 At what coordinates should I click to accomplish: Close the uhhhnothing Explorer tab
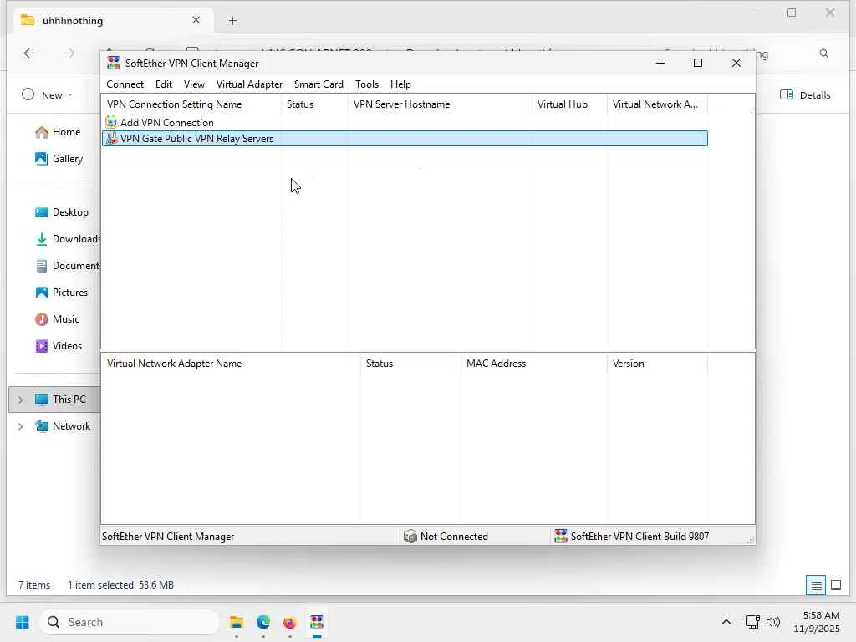[x=196, y=20]
